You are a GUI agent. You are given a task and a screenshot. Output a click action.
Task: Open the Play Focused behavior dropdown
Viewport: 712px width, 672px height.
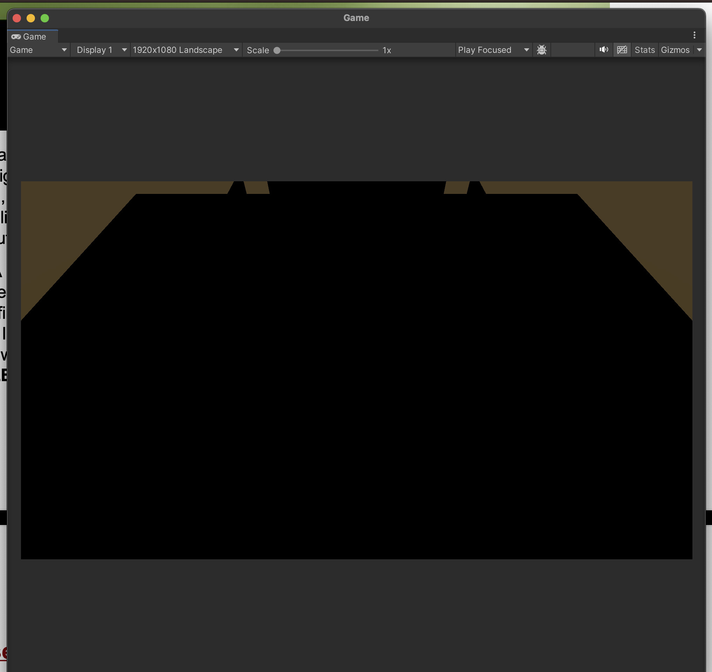(x=493, y=50)
